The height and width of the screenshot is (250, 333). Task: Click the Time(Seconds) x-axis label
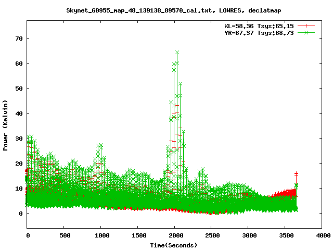[175, 245]
